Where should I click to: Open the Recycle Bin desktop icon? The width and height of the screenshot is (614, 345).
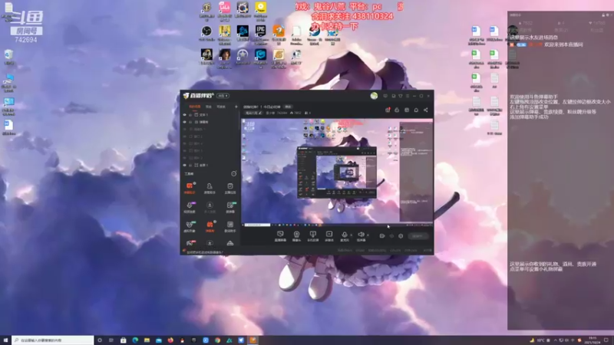pos(8,57)
